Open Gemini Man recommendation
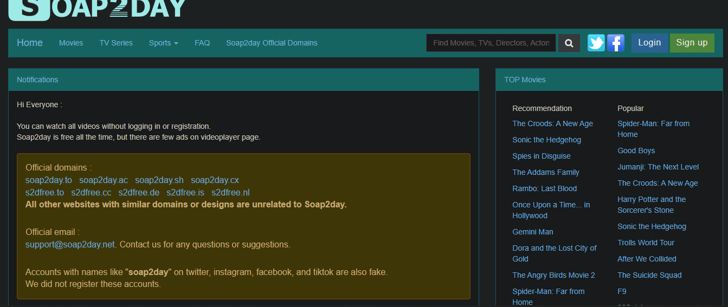 click(533, 232)
